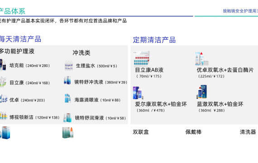Click the 海露滴眼液 (10ml/¥88) label
258x163 pixels.
tap(97, 100)
